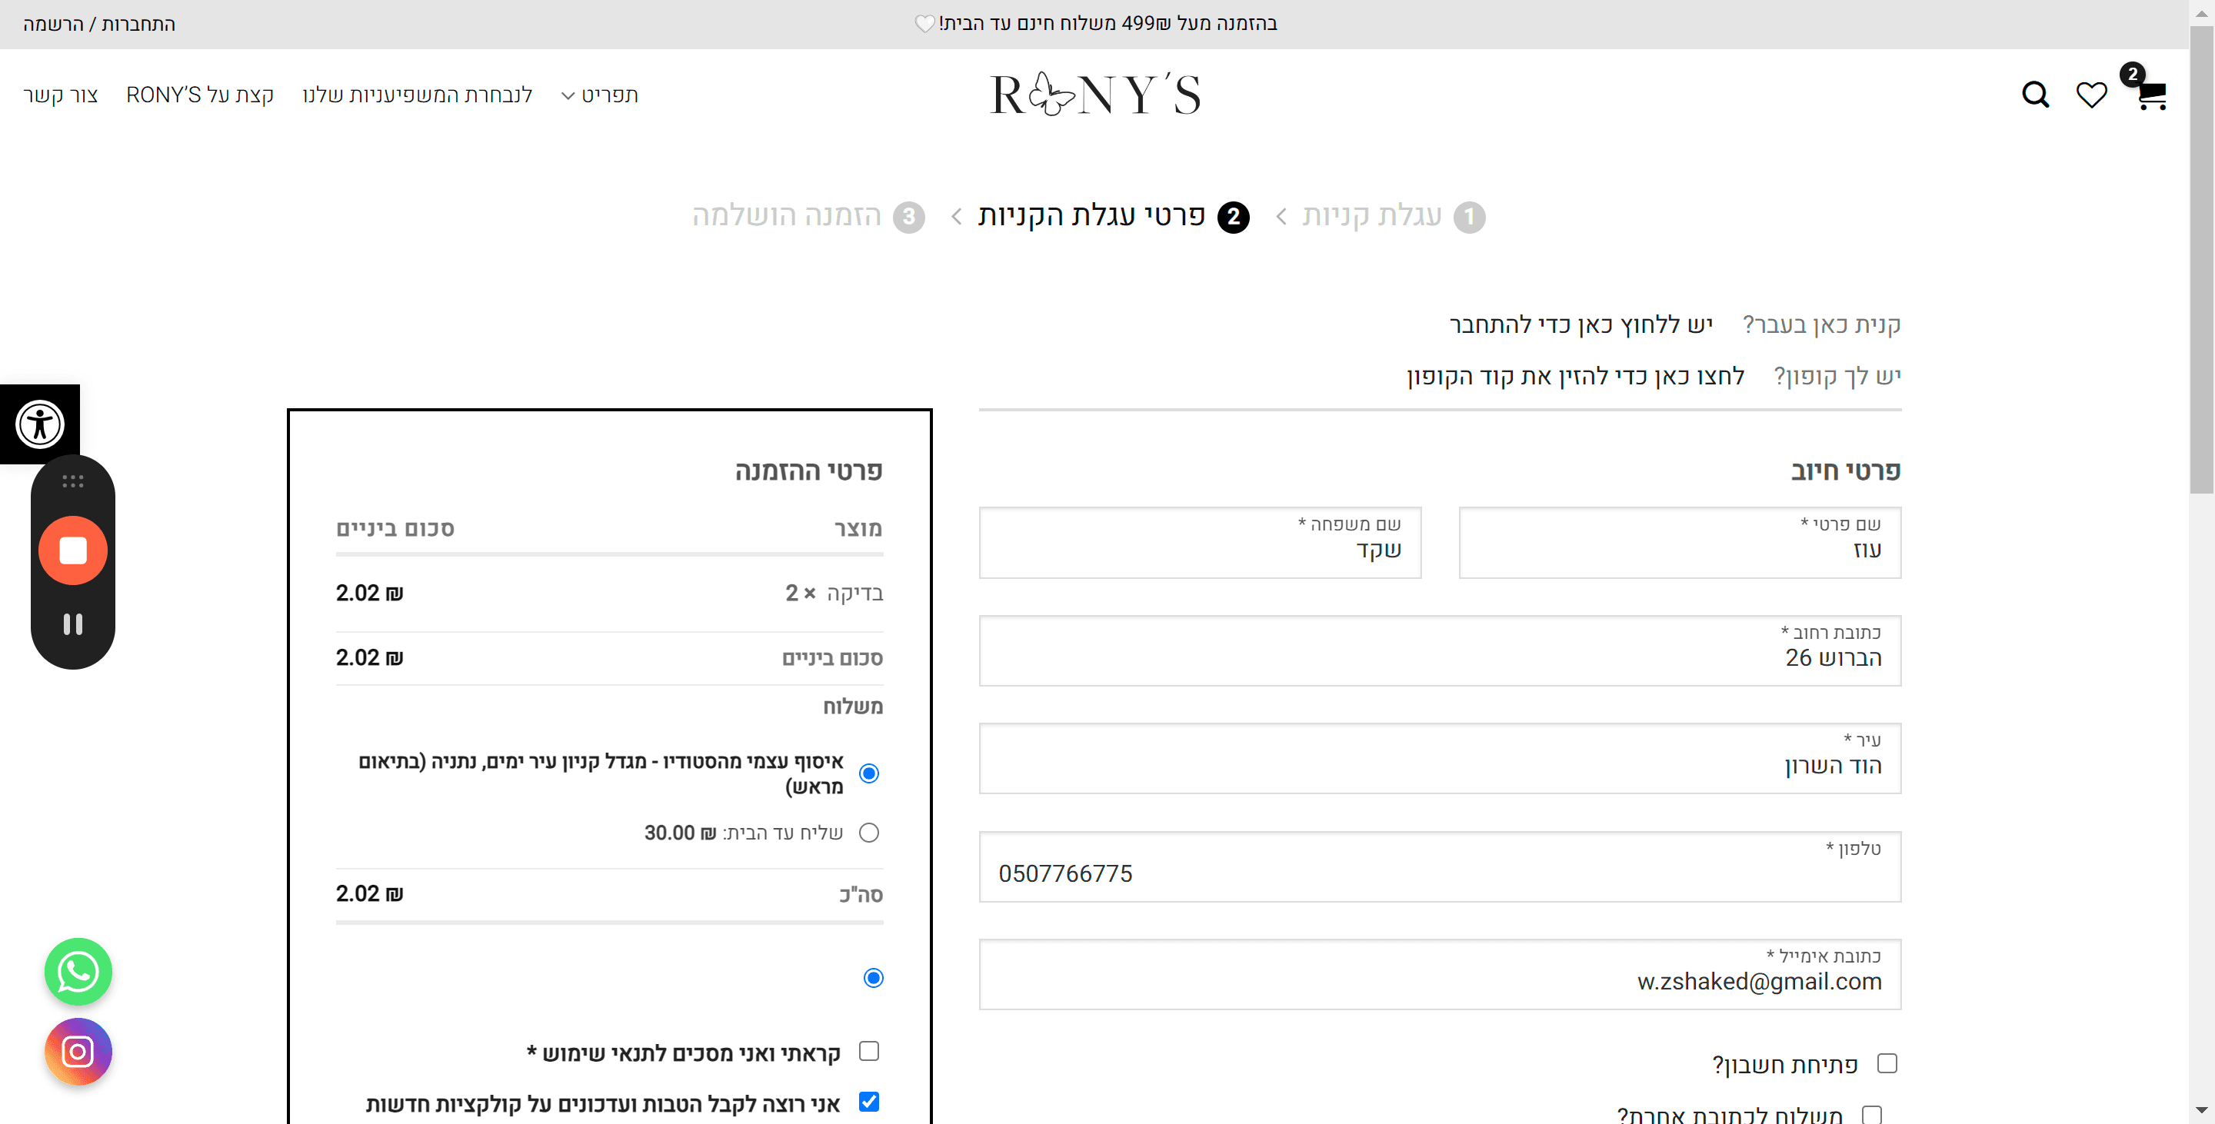The width and height of the screenshot is (2215, 1124).
Task: Open the wishlist heart icon
Action: (2091, 94)
